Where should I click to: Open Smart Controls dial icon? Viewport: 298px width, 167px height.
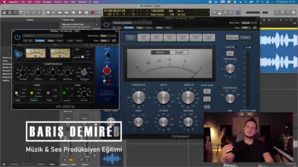[x=28, y=13]
